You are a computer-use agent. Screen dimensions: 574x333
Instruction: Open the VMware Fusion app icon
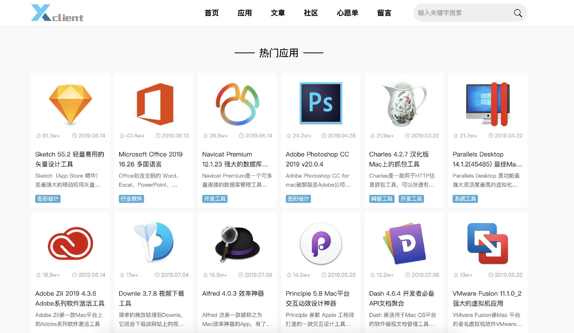click(488, 244)
